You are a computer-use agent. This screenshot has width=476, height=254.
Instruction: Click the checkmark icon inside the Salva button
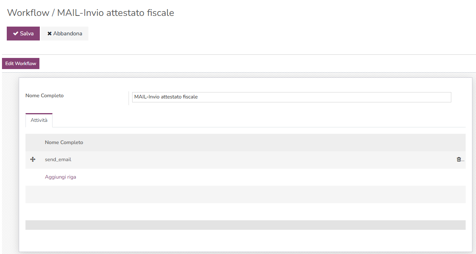[16, 33]
